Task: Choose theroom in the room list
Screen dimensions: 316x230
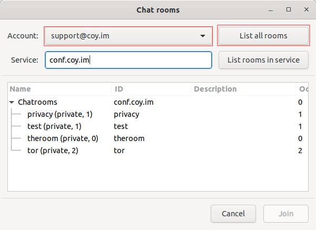Action: (x=62, y=138)
